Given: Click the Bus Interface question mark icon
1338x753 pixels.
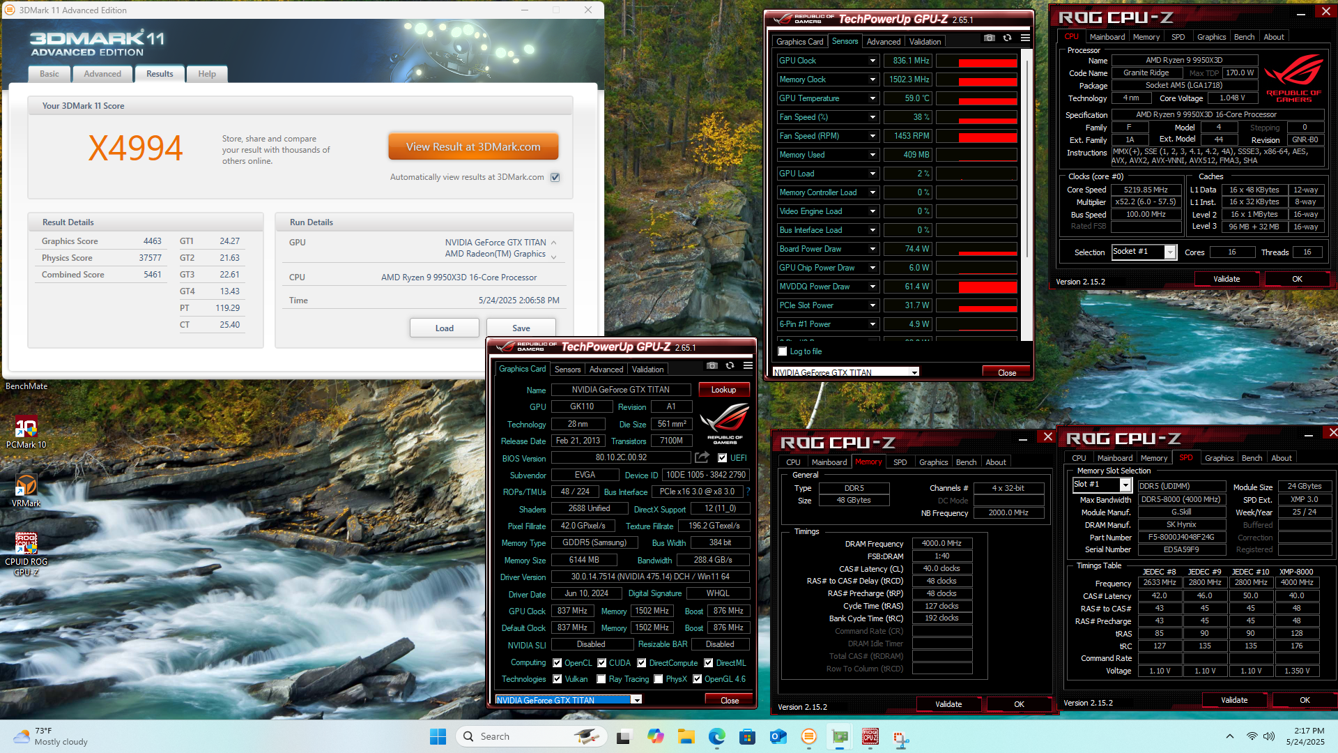Looking at the screenshot, I should tap(748, 492).
